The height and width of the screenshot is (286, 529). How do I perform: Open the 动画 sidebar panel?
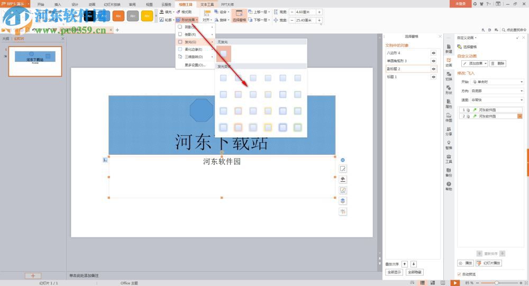click(449, 62)
